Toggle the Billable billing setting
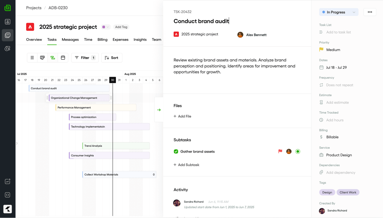The width and height of the screenshot is (383, 218). tap(332, 137)
